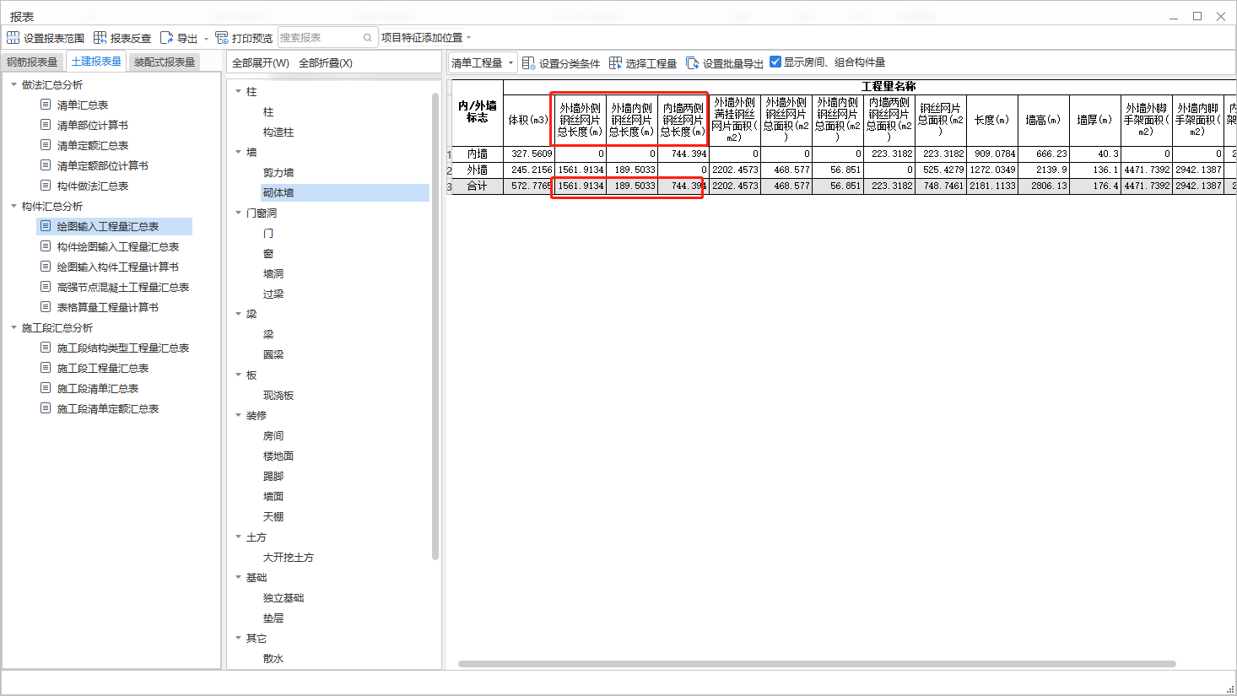This screenshot has width=1237, height=696.
Task: Switch to the 钢筋报表量 tab
Action: (32, 62)
